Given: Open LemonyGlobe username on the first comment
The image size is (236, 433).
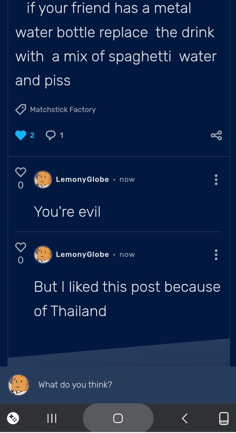Looking at the screenshot, I should [x=82, y=179].
